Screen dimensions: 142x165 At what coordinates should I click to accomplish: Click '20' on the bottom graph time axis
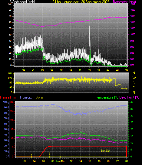pyautogui.click(x=108, y=161)
